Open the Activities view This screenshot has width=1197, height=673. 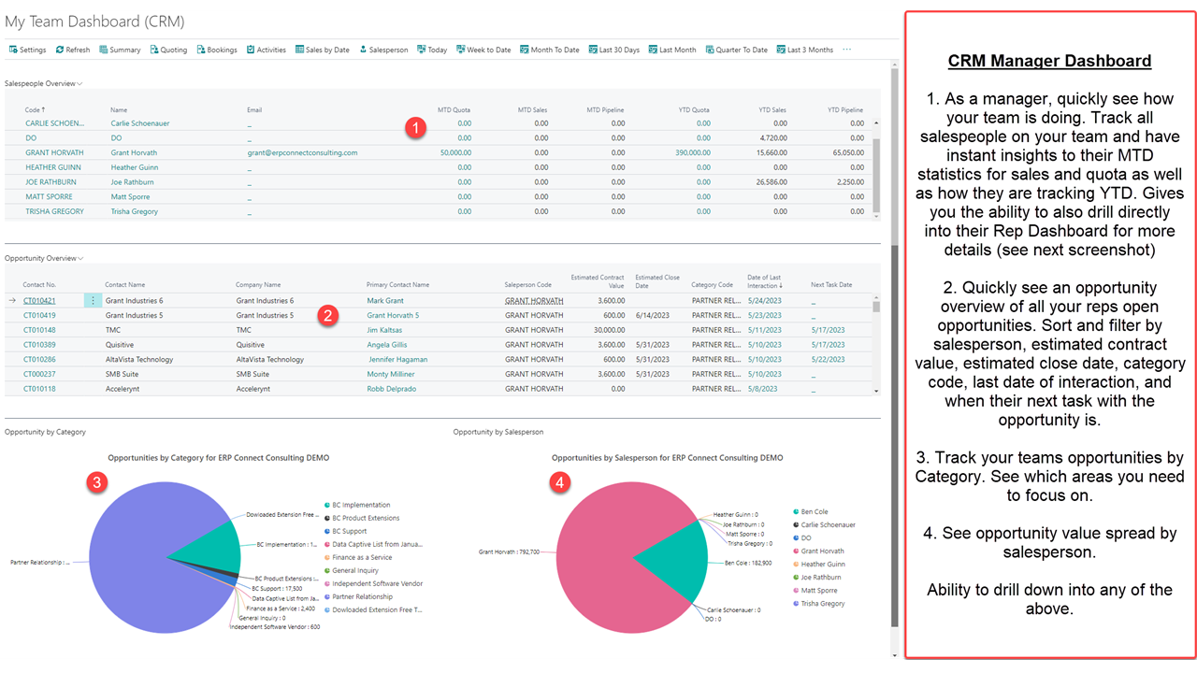(267, 50)
